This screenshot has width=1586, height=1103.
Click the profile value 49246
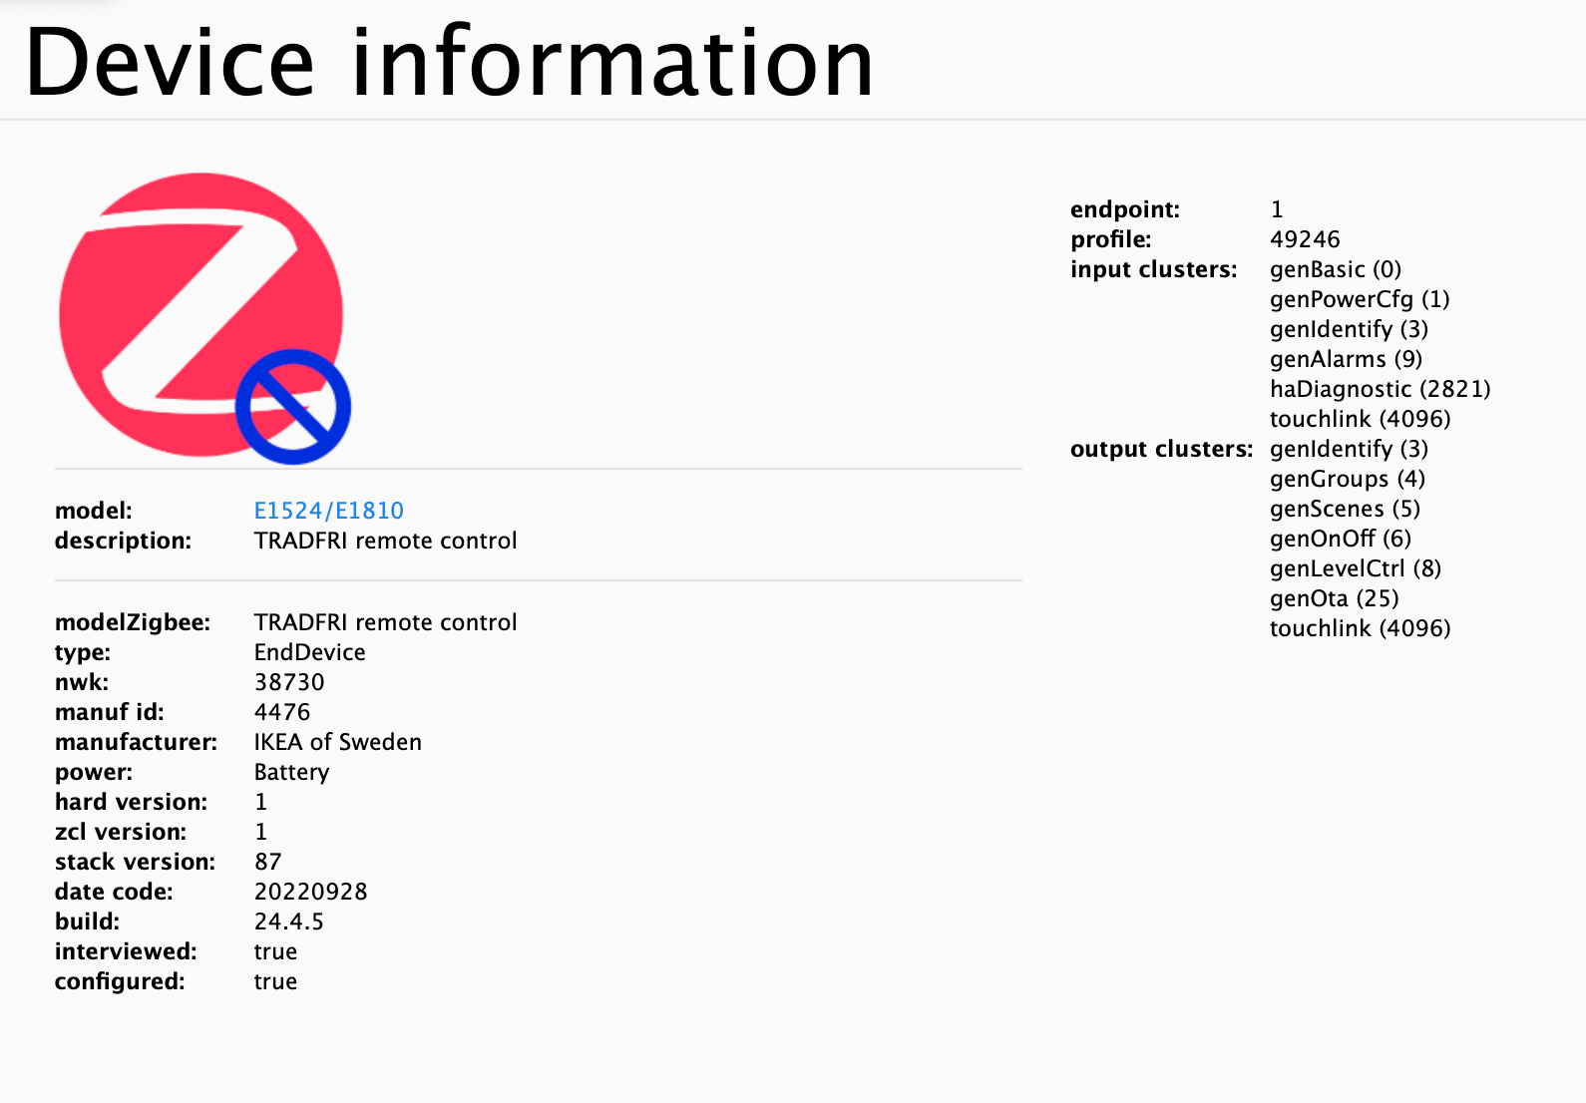[1305, 239]
